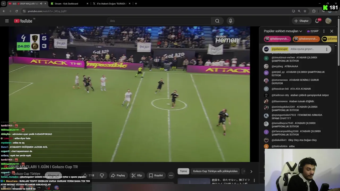Dislike the video with thumbs down
The width and height of the screenshot is (340, 191).
102,175
